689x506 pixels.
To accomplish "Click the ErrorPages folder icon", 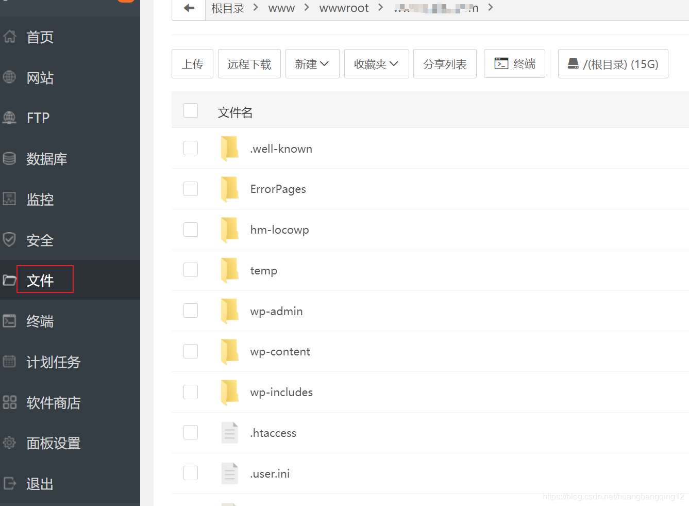I will pos(229,189).
